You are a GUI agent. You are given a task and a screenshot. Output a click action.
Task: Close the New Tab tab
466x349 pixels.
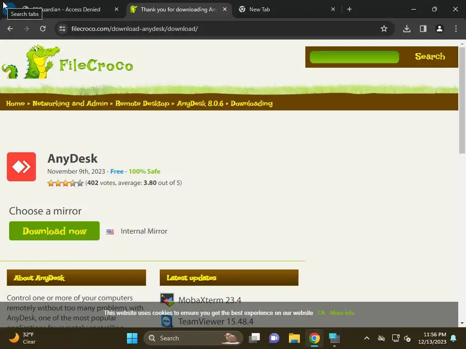(333, 9)
